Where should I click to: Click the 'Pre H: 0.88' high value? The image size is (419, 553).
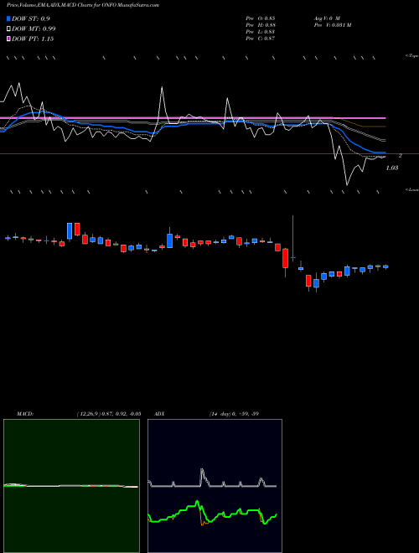[261, 25]
